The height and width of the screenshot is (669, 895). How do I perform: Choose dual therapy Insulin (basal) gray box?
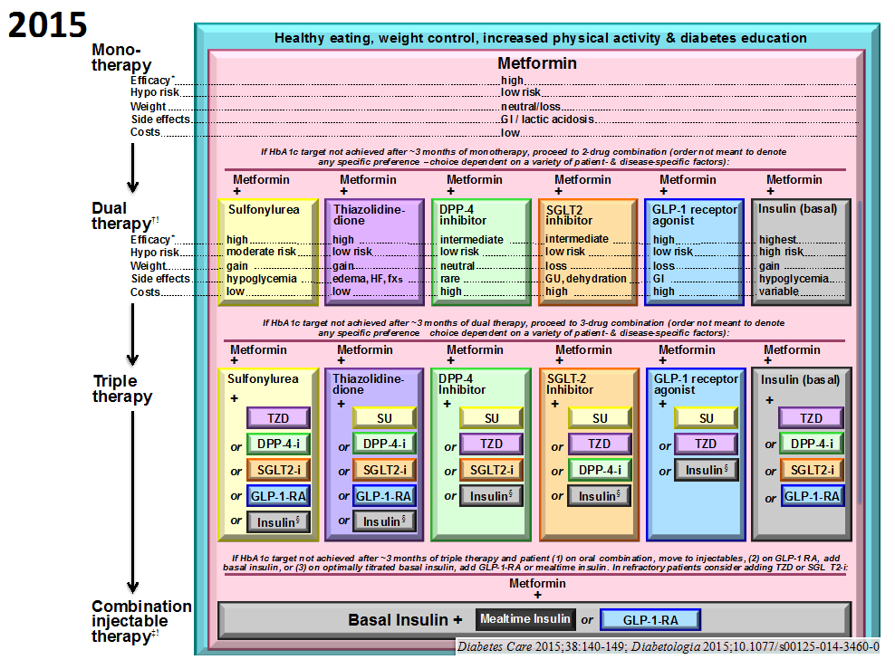(x=800, y=252)
